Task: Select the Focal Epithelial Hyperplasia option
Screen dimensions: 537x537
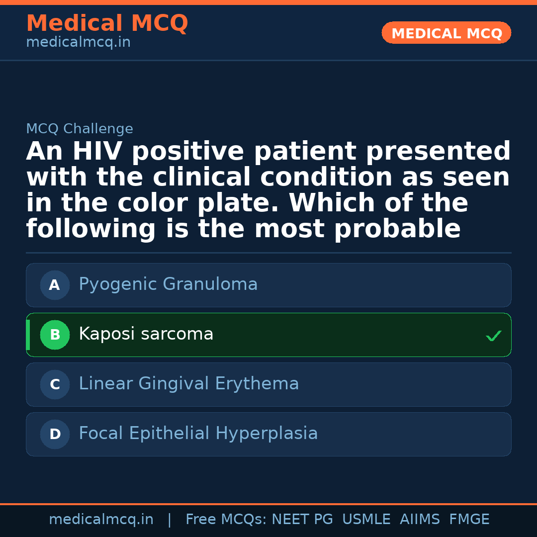Action: 198,434
